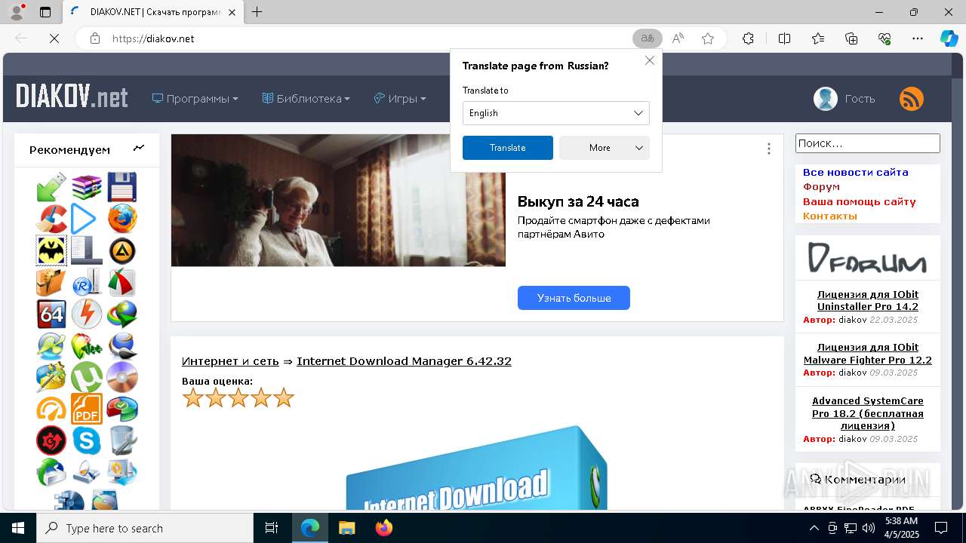The height and width of the screenshot is (543, 966).
Task: Expand the Игры menu
Action: click(x=400, y=99)
